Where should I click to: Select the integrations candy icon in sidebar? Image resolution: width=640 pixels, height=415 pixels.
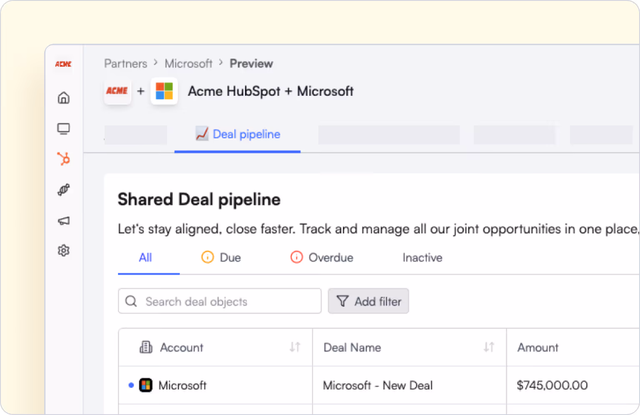(63, 190)
